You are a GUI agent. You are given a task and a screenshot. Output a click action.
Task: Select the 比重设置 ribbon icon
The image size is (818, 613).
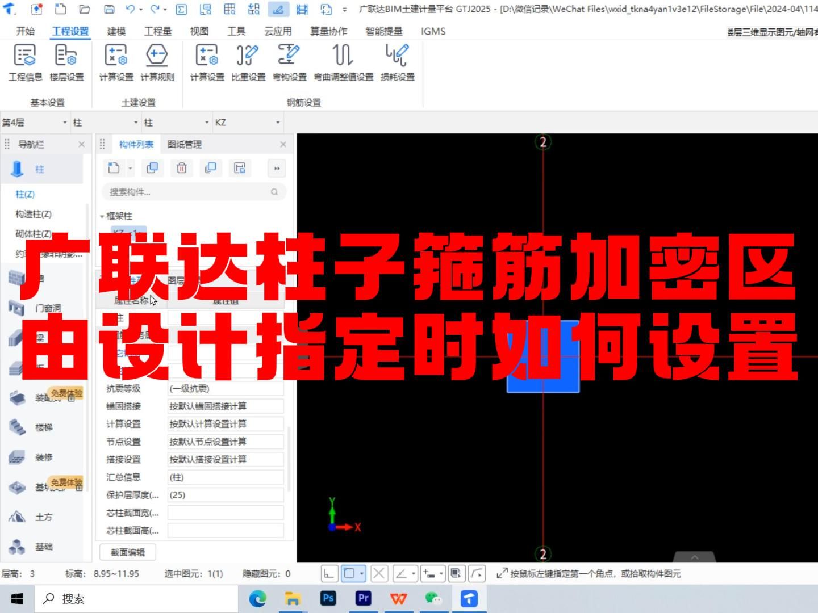click(x=247, y=62)
